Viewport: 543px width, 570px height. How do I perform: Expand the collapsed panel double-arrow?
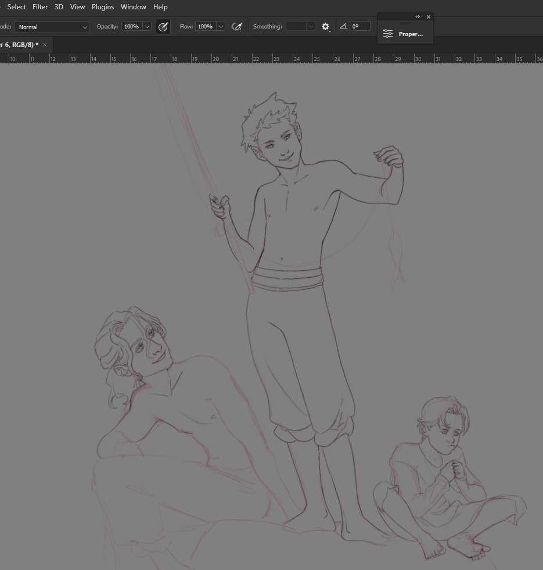pyautogui.click(x=418, y=17)
